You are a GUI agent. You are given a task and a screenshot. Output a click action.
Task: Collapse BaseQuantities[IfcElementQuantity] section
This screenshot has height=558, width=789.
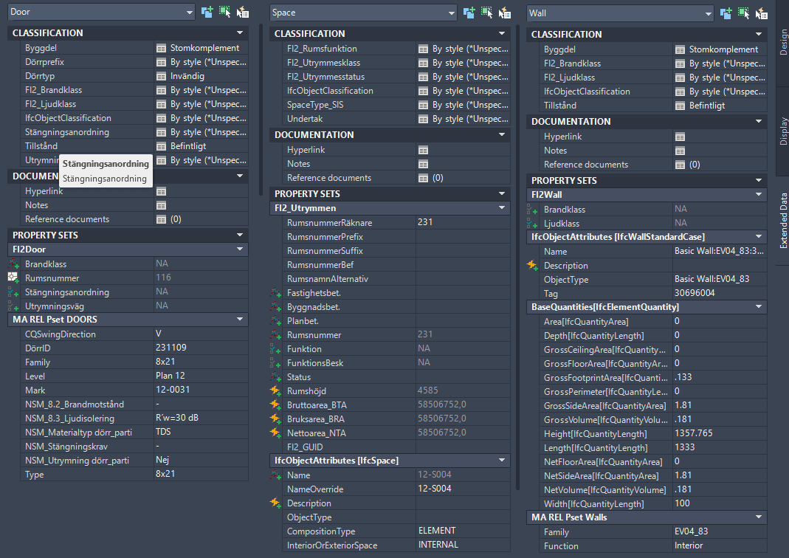[x=758, y=306]
